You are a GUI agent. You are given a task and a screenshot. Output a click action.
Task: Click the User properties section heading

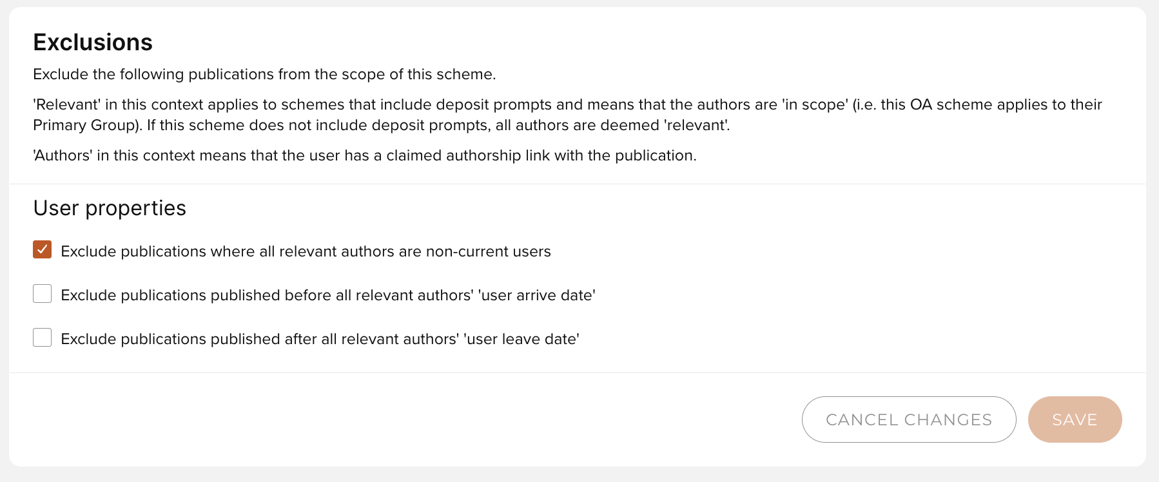110,208
